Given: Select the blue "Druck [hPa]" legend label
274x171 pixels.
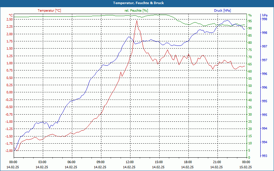Looking at the screenshot, I should tap(222, 11).
